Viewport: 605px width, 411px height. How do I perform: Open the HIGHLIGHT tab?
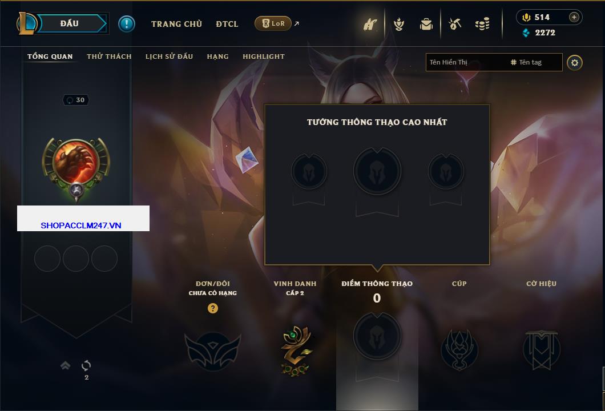(264, 57)
